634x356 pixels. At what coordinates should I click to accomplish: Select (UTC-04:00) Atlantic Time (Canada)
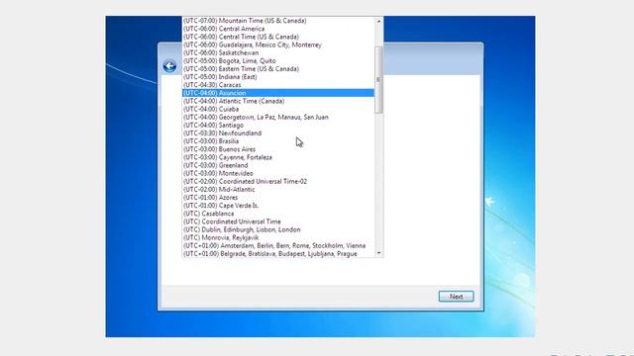(278, 101)
